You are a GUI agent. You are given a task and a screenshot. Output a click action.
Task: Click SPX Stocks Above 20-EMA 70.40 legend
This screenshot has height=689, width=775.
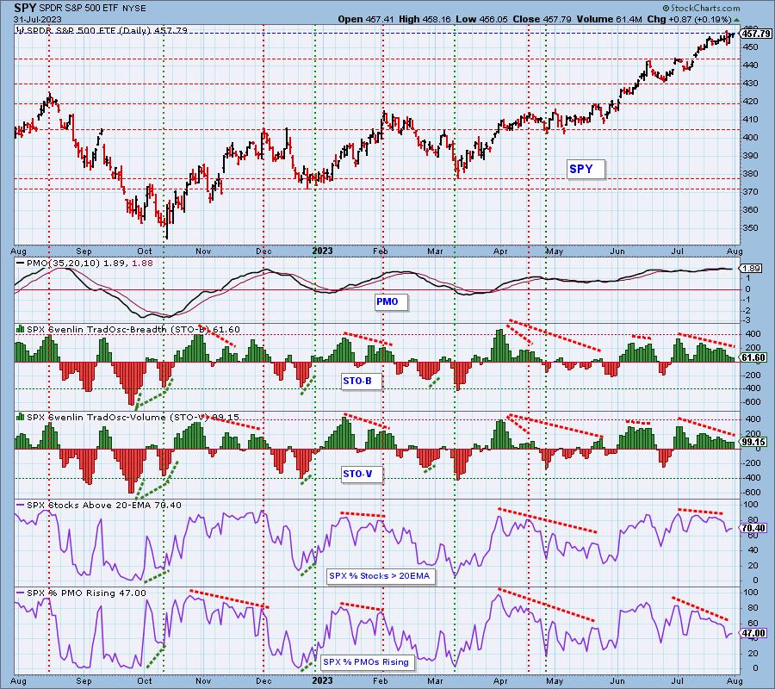tap(104, 506)
